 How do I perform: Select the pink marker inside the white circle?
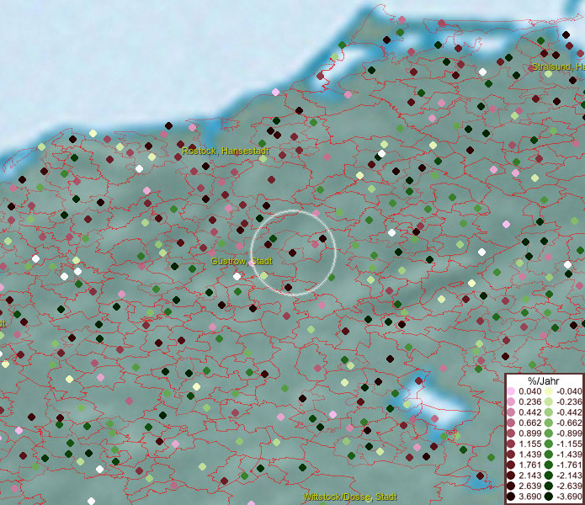pos(315,243)
